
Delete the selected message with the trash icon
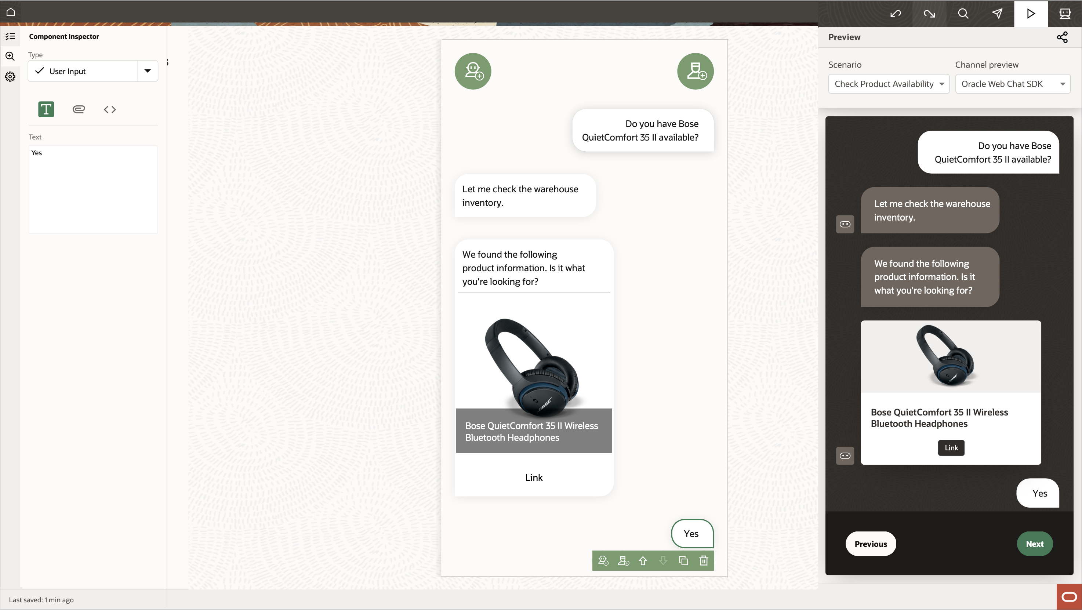coord(704,560)
